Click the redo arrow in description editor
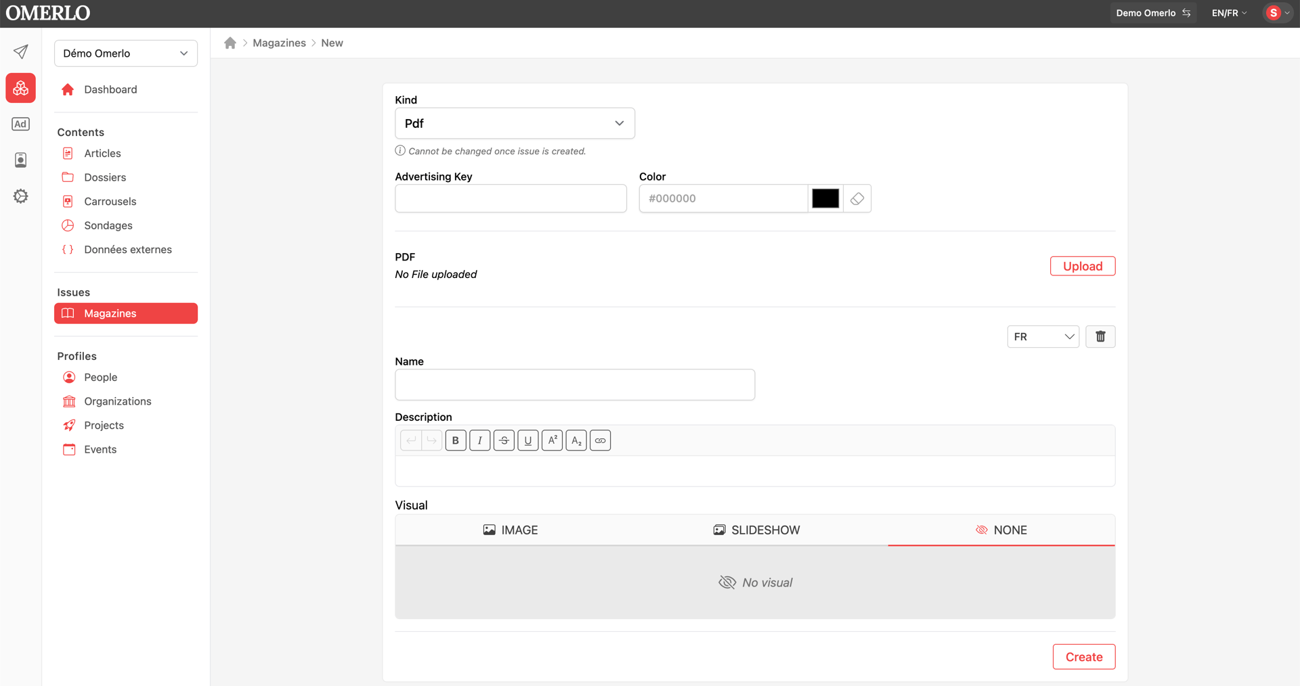 click(x=431, y=440)
